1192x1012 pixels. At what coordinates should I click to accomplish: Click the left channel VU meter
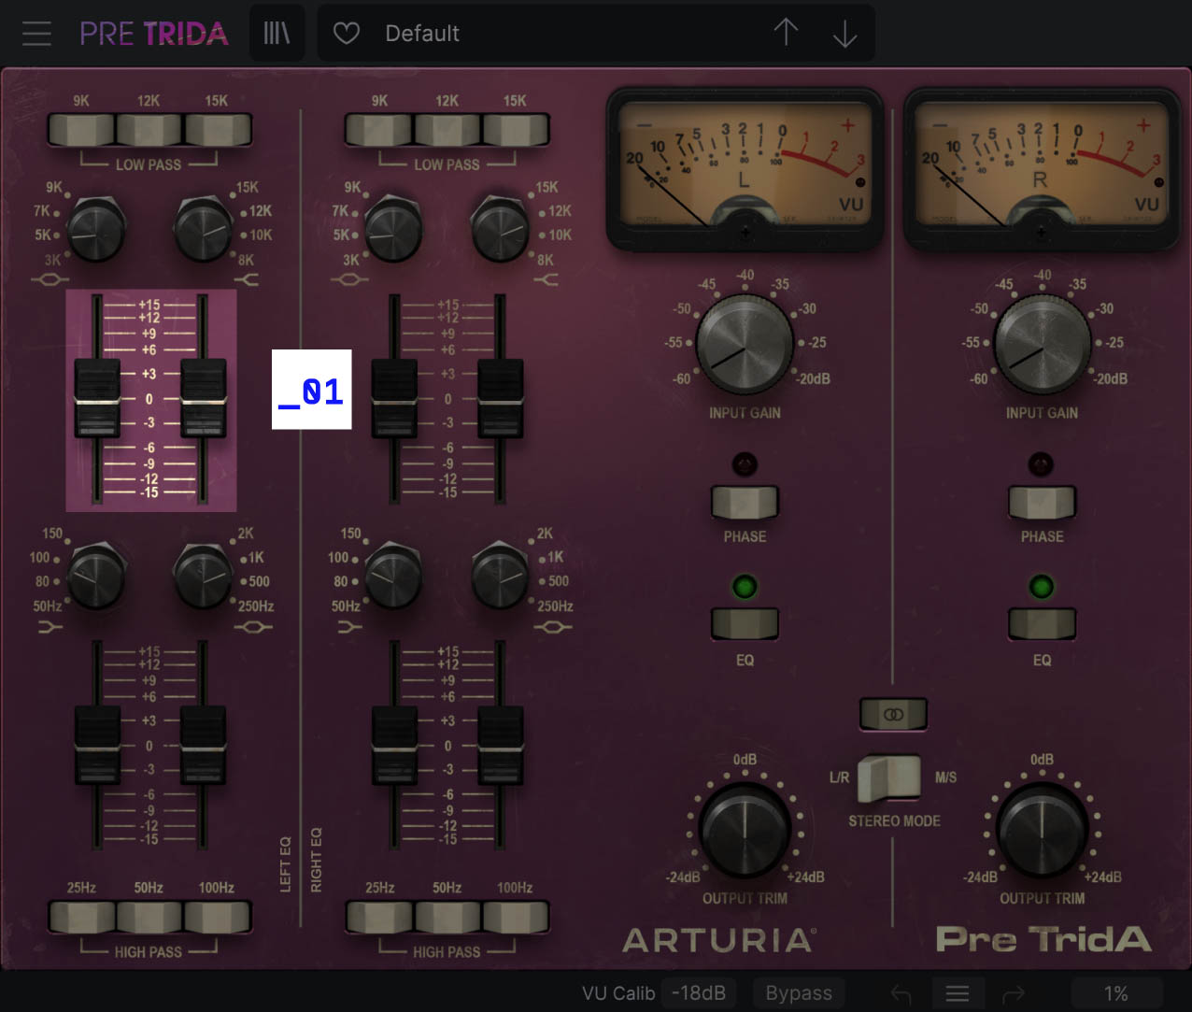coord(745,168)
